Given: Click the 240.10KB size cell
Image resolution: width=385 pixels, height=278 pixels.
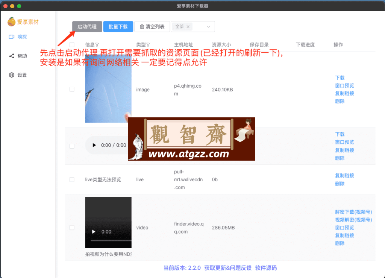Looking at the screenshot, I should pos(223,90).
